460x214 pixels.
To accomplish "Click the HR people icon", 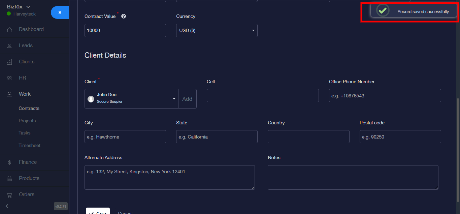I will (x=9, y=78).
